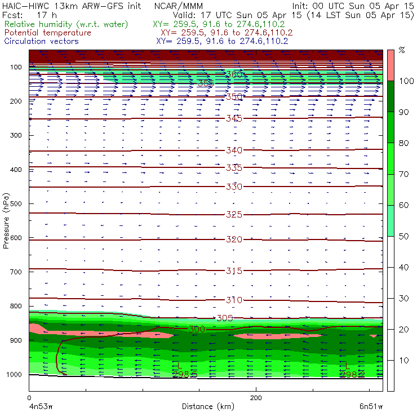Image resolution: width=417 pixels, height=417 pixels.
Task: Click the 350 isentrope label
Action: pyautogui.click(x=234, y=97)
